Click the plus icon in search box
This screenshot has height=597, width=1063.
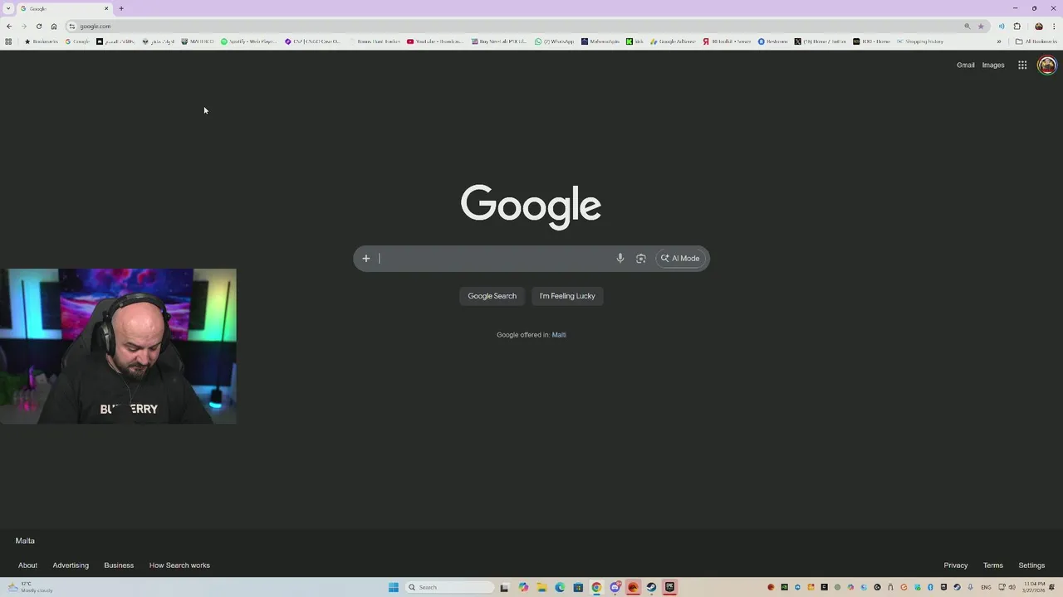click(x=365, y=258)
